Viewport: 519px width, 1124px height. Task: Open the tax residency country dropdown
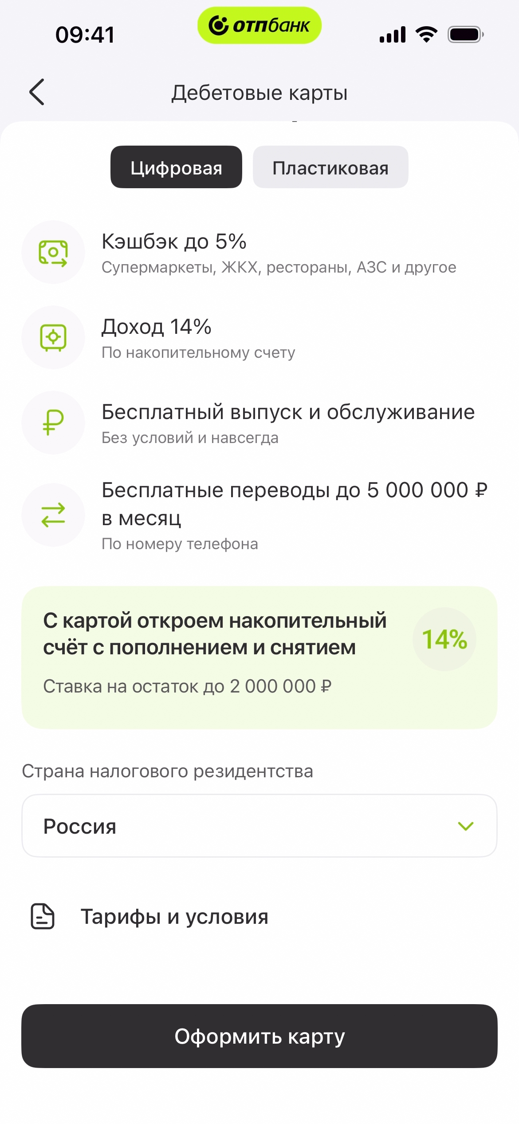tap(259, 826)
